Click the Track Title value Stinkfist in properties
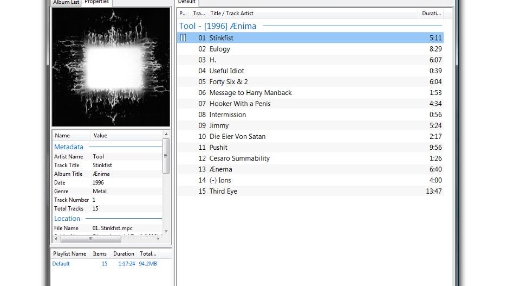The height and width of the screenshot is (286, 507). click(102, 165)
